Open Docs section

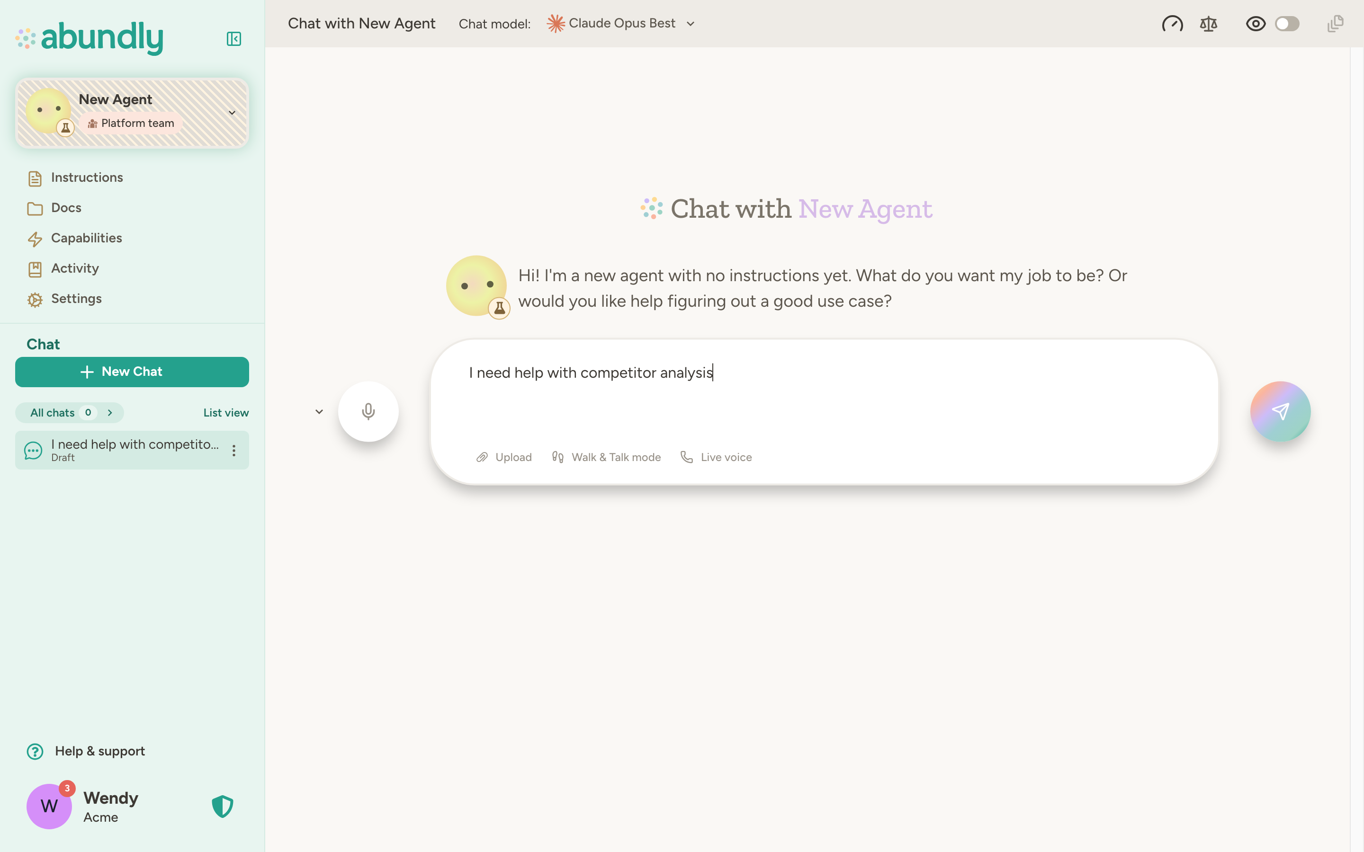(x=66, y=208)
